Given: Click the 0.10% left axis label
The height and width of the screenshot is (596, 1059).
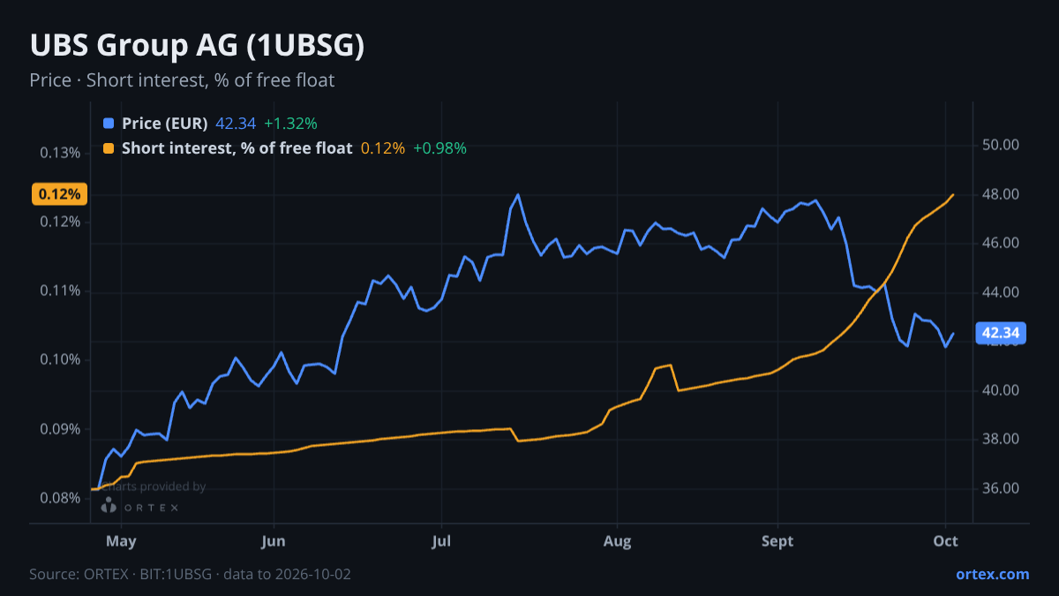Looking at the screenshot, I should click(60, 359).
